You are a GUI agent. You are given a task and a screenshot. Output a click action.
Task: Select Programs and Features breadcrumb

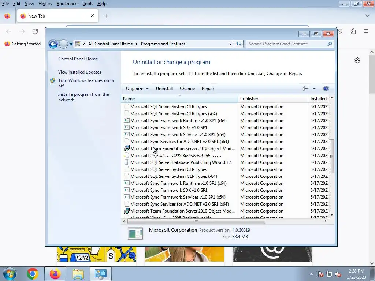click(x=163, y=44)
